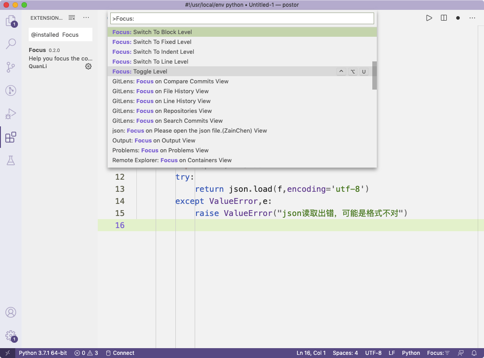Change indentation via Spaces: 4
The image size is (484, 358).
point(345,353)
